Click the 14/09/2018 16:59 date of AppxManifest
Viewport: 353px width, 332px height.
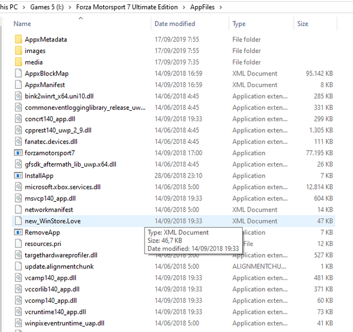[178, 85]
